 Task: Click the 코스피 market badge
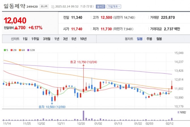[x=44, y=7]
